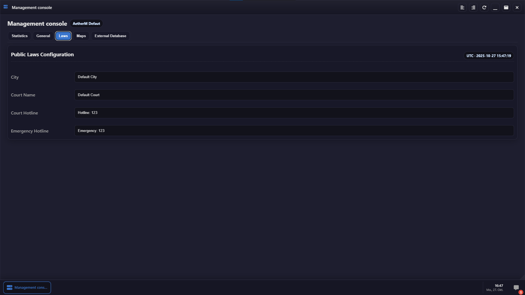Click the align-left icon in title bar
Viewport: 525px width, 295px height.
pyautogui.click(x=462, y=8)
